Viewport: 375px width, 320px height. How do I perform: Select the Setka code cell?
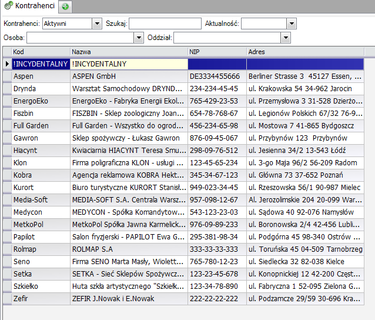tap(41, 274)
